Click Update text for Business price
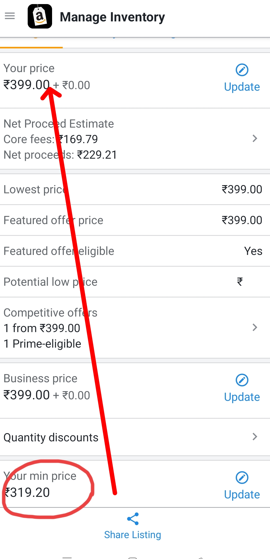Image resolution: width=270 pixels, height=559 pixels. pos(242,397)
